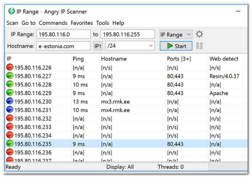Image resolution: width=251 pixels, height=177 pixels.
Task: Click the starting IP address field
Action: point(63,34)
